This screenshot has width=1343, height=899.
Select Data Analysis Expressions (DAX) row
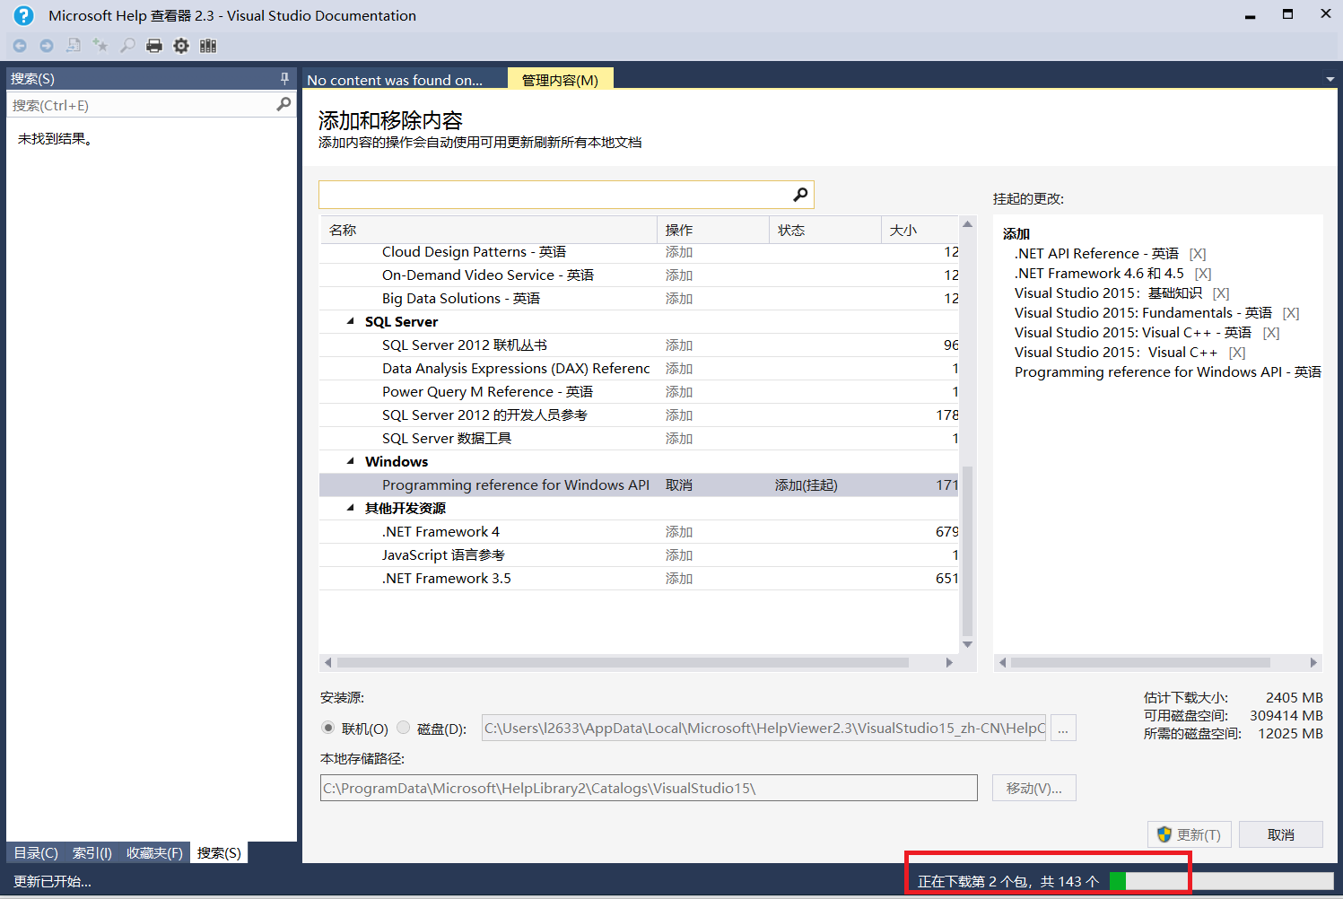(640, 368)
